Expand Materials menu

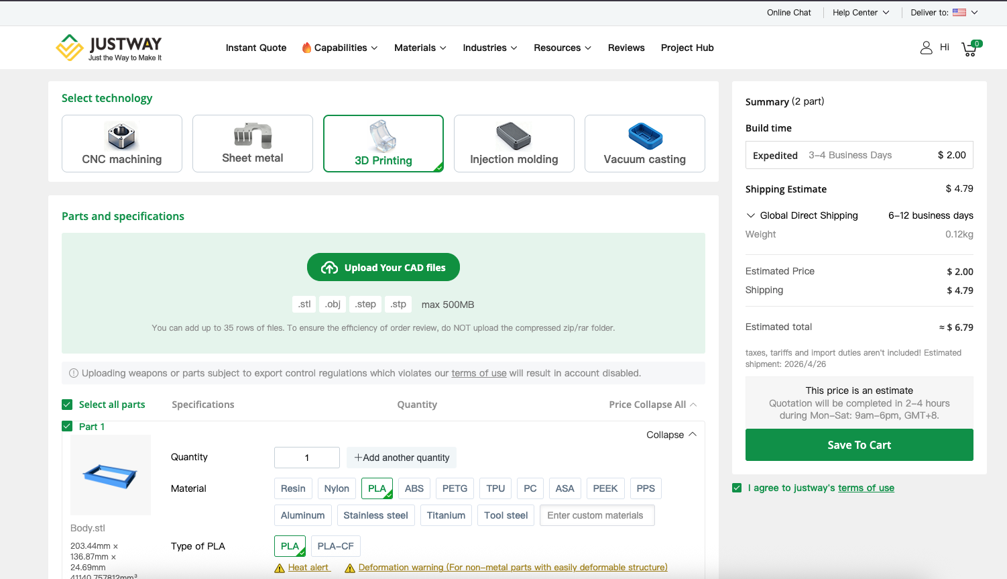pyautogui.click(x=420, y=48)
